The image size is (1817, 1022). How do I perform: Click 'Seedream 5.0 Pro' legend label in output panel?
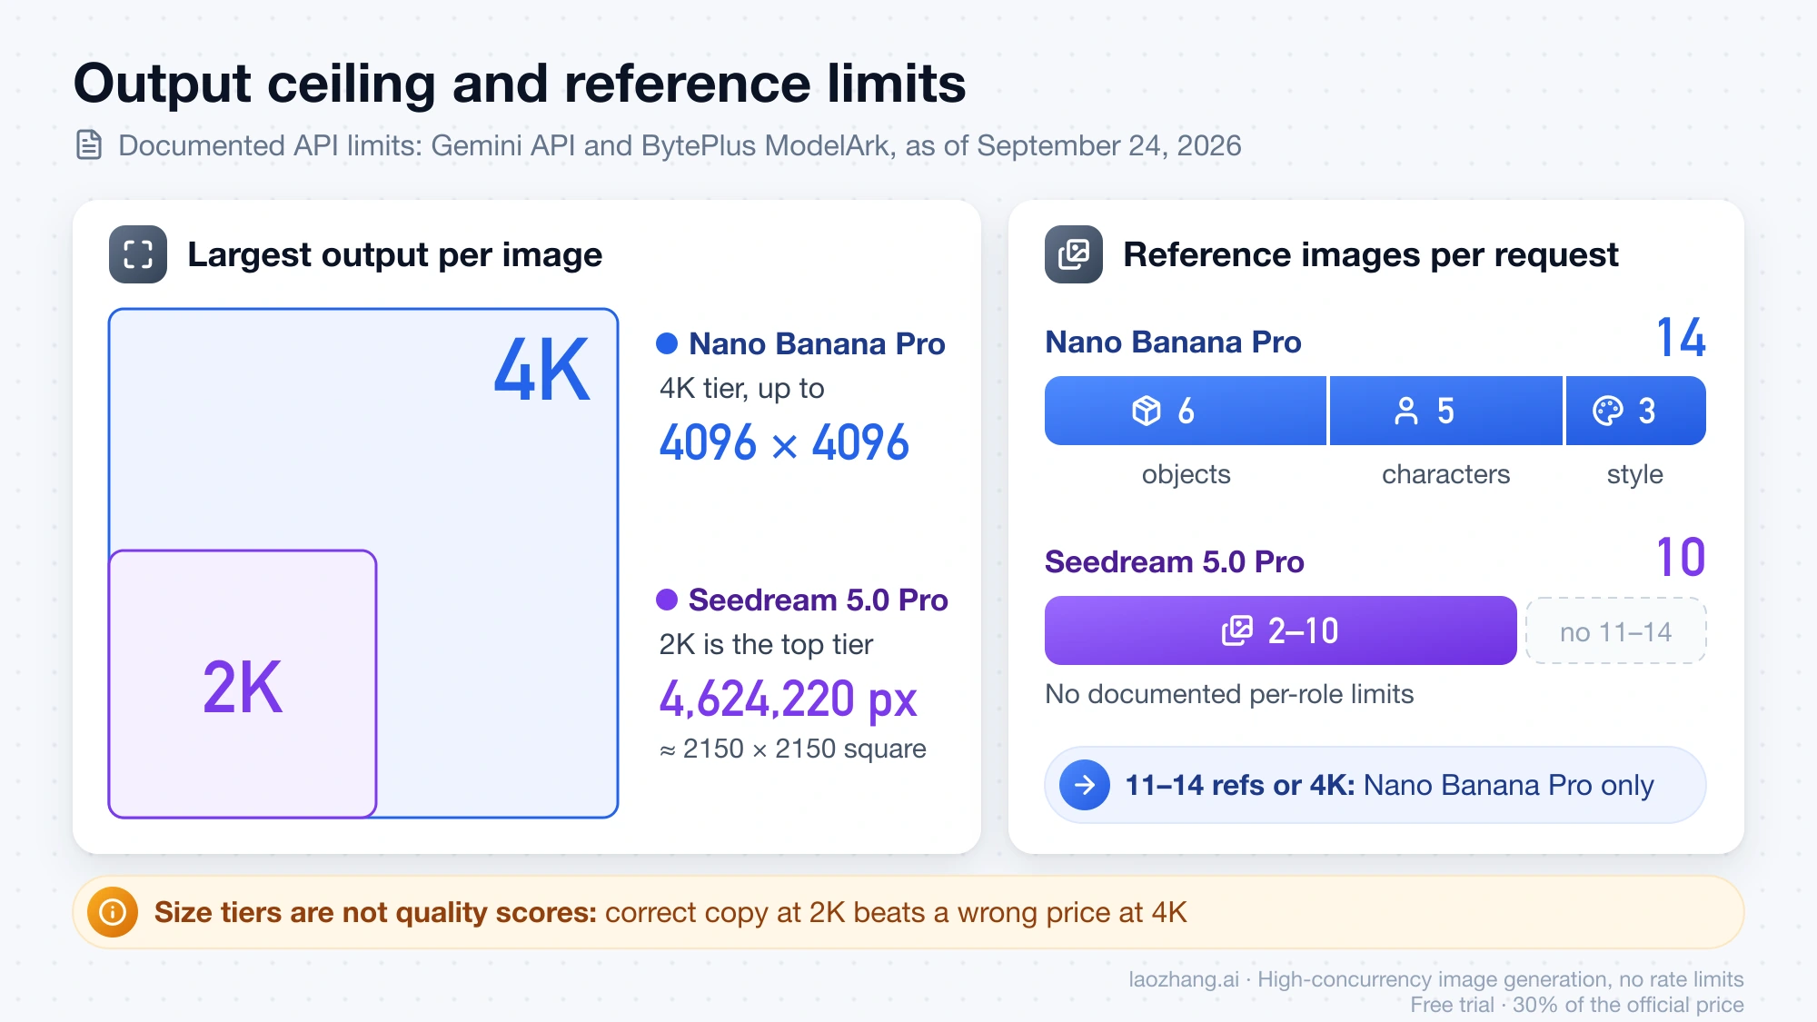click(818, 600)
